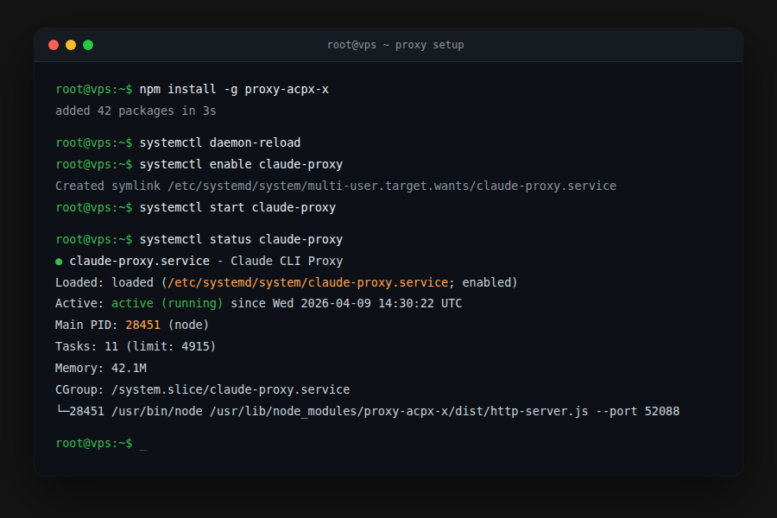This screenshot has height=518, width=777.
Task: Click the green maximize window dot
Action: coord(88,45)
